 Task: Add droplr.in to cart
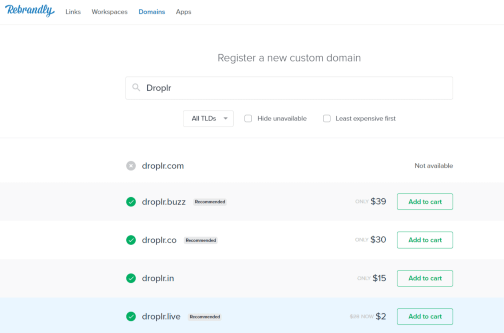425,278
